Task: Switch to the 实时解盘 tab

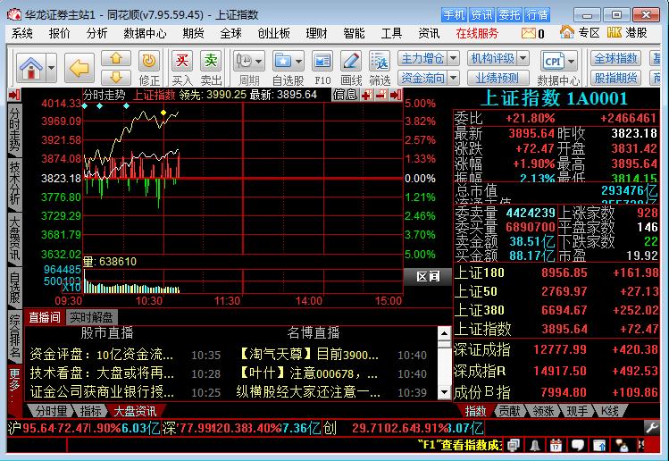Action: pos(91,317)
